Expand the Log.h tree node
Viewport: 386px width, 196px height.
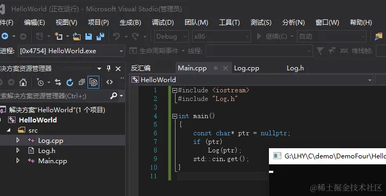18,150
